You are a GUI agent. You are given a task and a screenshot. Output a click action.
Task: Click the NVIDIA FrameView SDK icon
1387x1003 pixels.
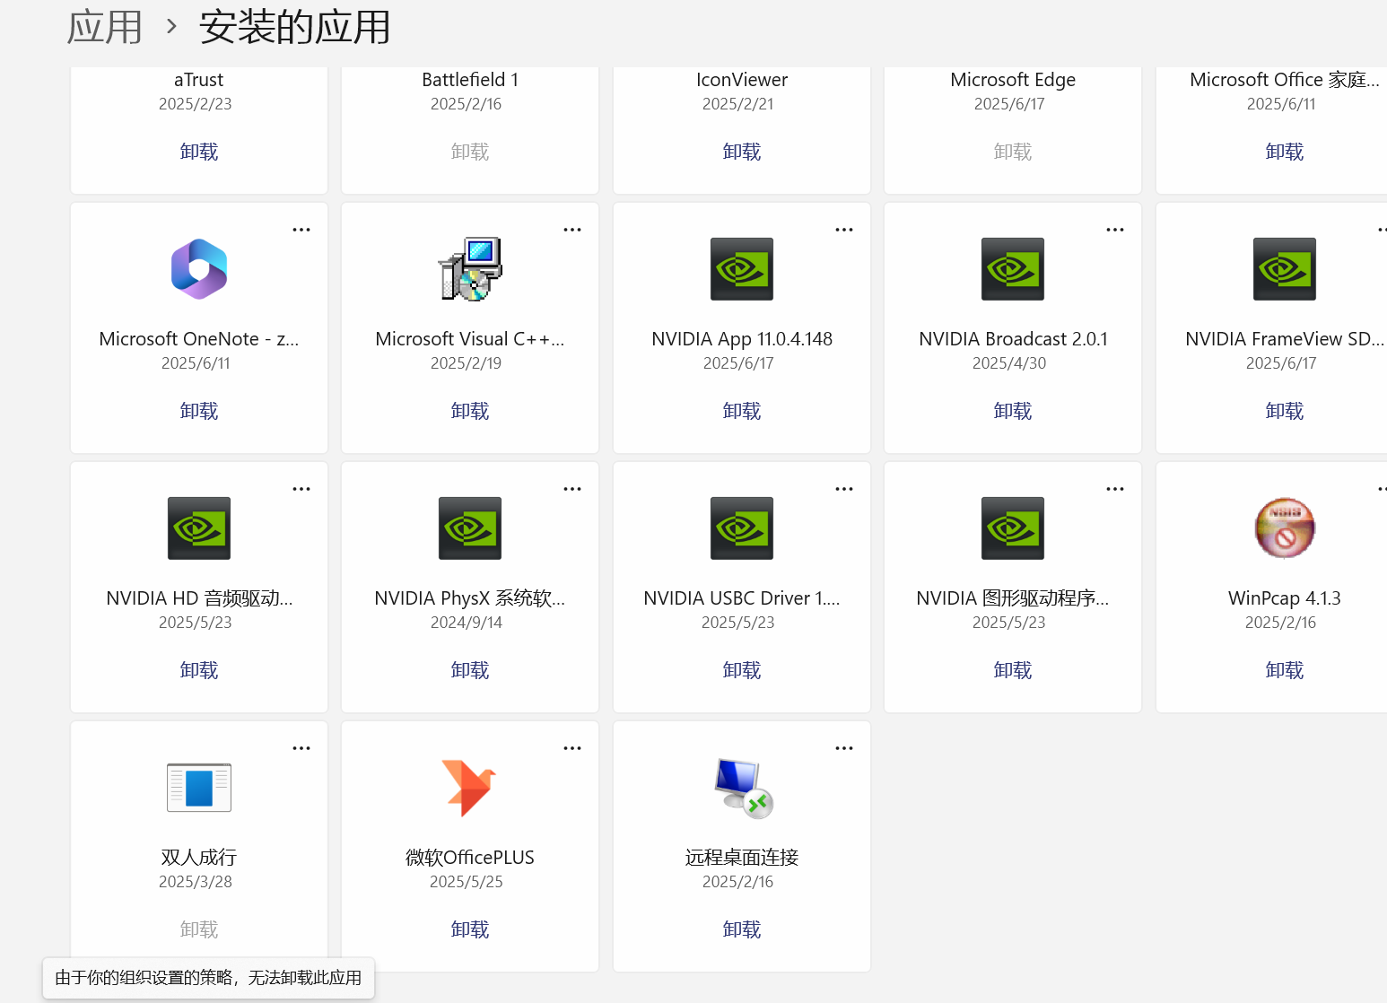coord(1285,269)
